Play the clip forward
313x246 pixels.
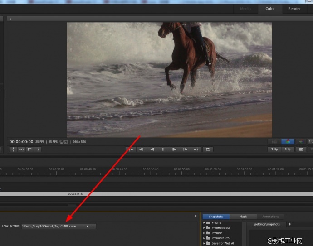174,150
